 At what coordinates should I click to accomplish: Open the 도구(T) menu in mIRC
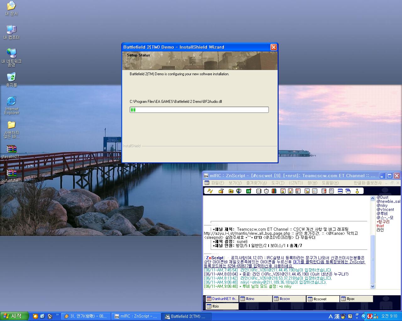(x=278, y=183)
